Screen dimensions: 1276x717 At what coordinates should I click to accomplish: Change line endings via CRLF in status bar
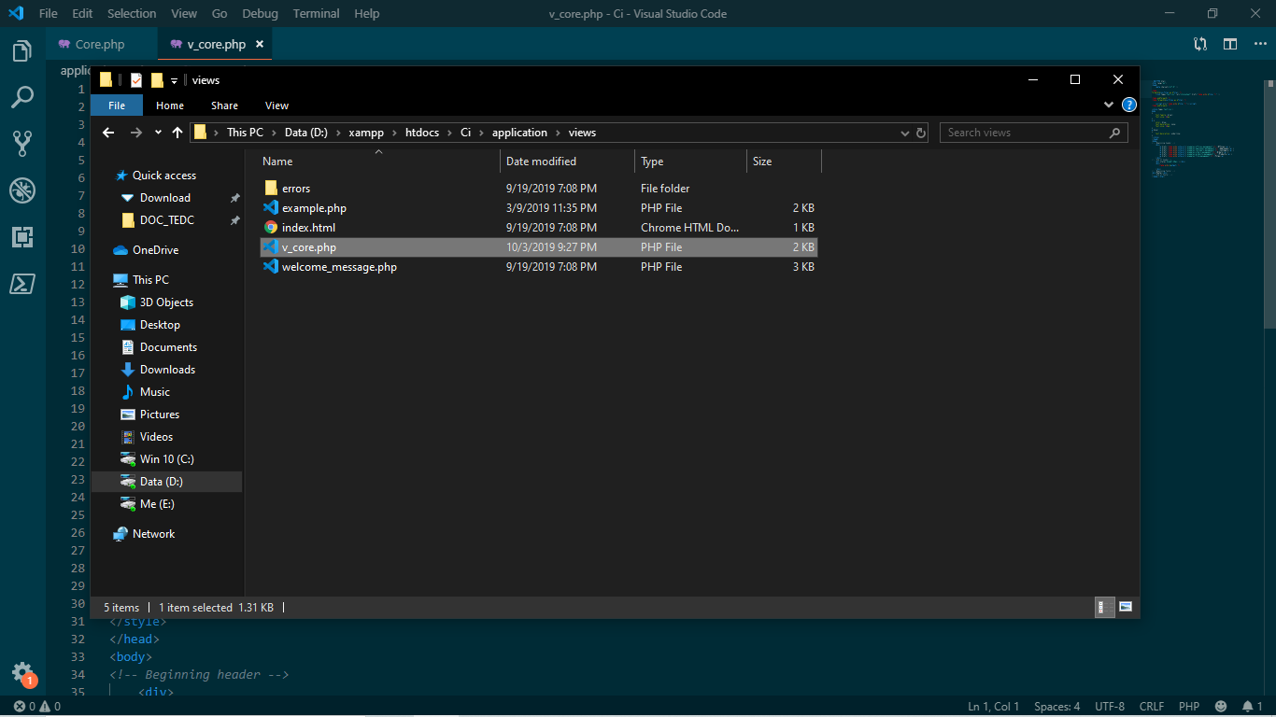[1152, 707]
